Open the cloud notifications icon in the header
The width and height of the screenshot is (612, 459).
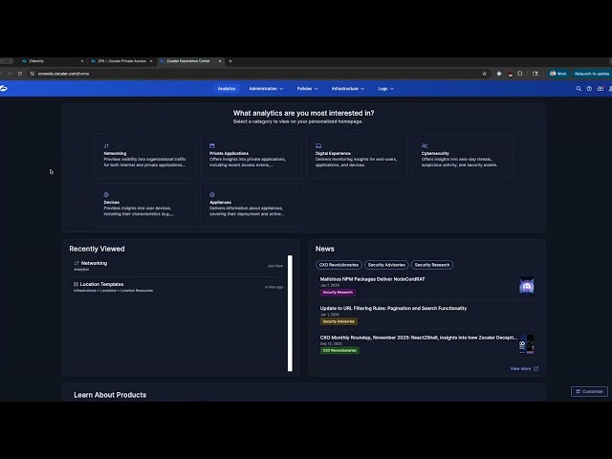click(601, 89)
